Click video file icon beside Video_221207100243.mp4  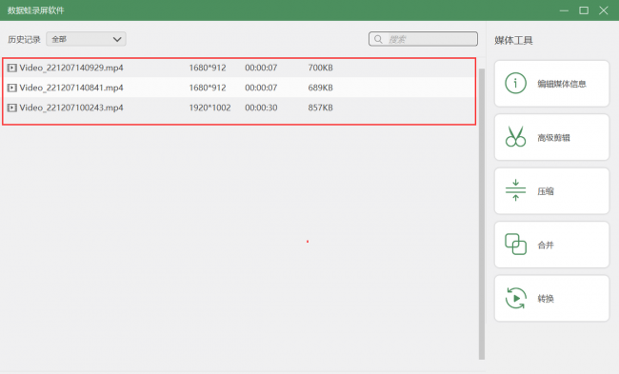(11, 108)
